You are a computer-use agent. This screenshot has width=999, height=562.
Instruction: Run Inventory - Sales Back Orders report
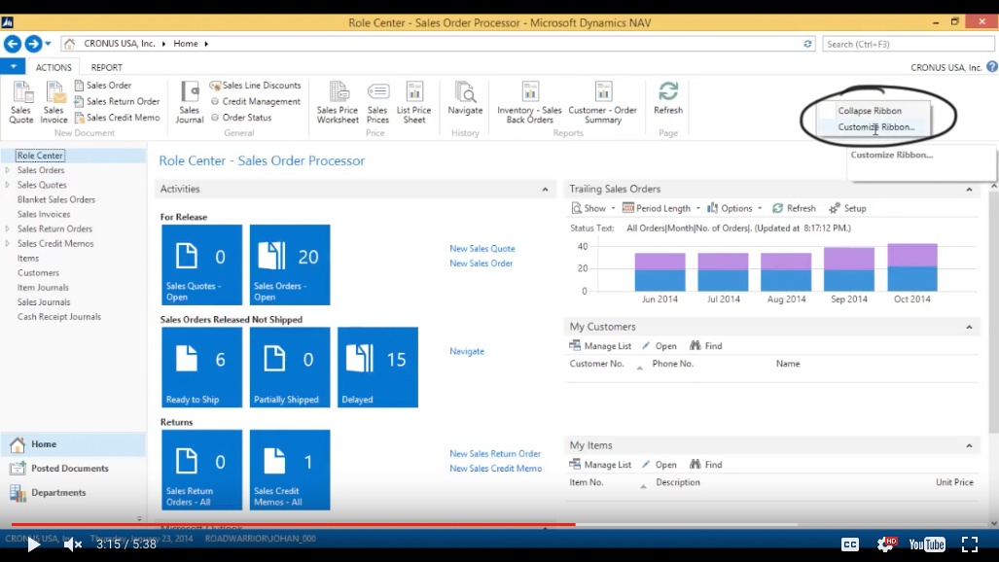pos(529,102)
